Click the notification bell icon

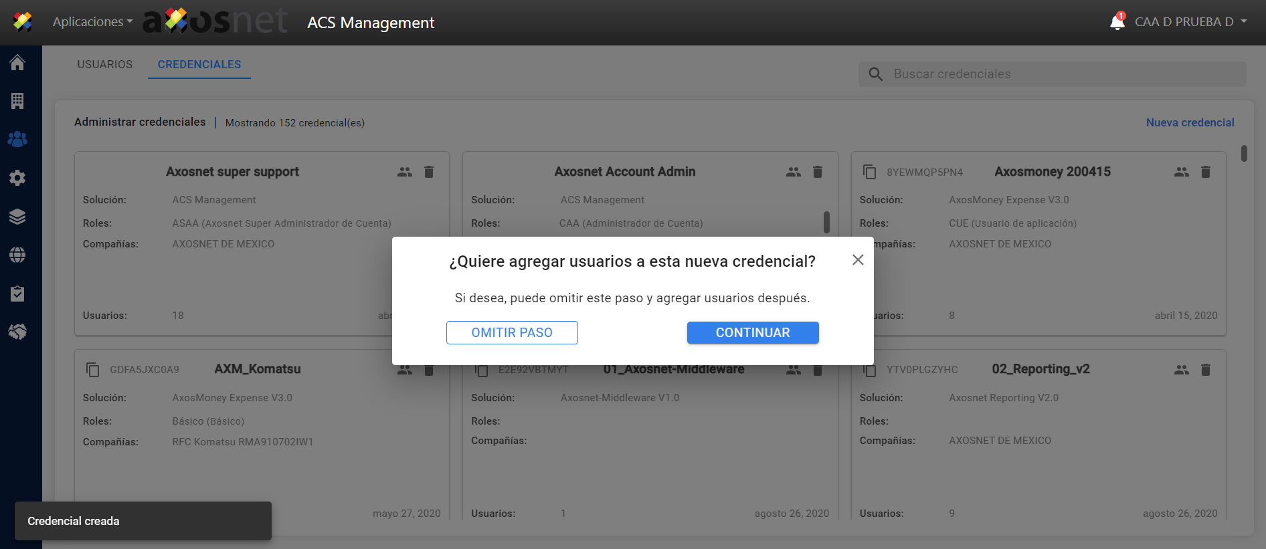click(1117, 22)
